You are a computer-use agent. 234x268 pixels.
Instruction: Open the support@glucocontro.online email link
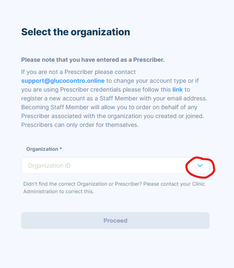(x=63, y=81)
